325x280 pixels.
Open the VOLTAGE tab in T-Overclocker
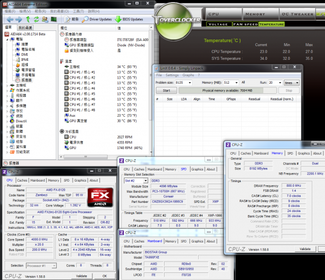pos(219,24)
